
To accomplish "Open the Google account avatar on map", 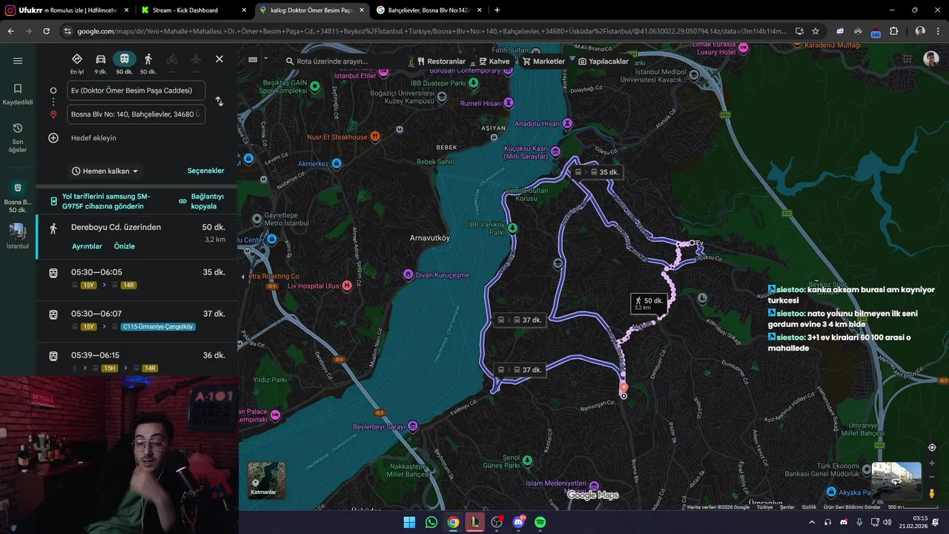I will 931,59.
